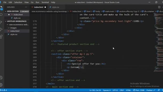Image resolution: width=163 pixels, height=92 pixels.
Task: Click the 1 UNSAVED badge
Action: [x=24, y=11]
